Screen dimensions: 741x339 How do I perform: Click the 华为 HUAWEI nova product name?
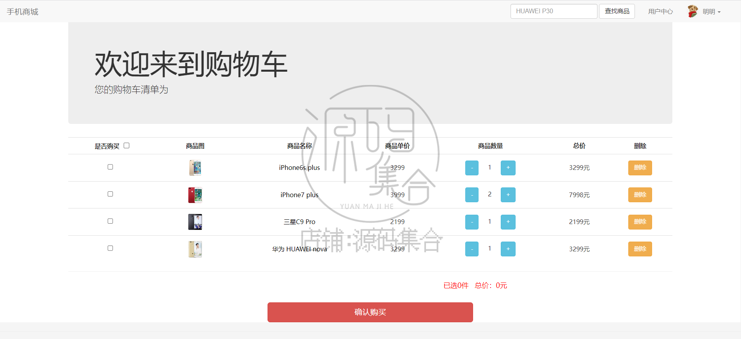(300, 249)
